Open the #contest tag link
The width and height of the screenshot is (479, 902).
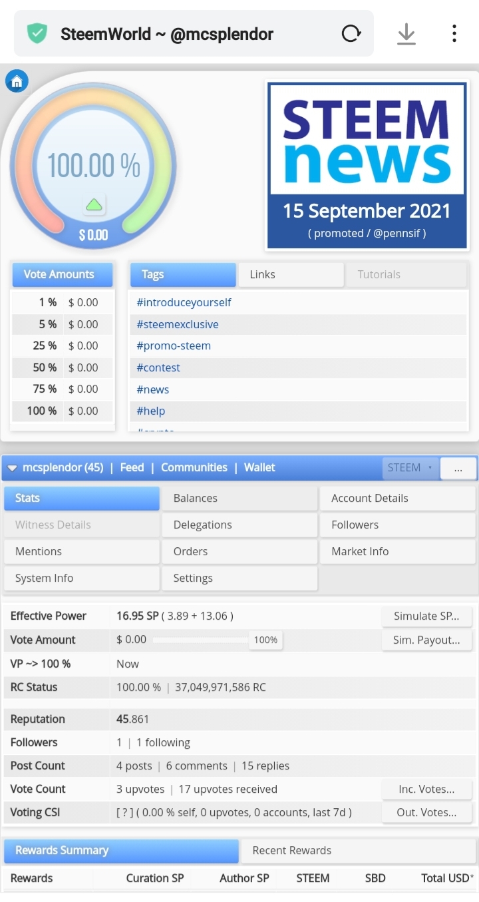pyautogui.click(x=158, y=367)
